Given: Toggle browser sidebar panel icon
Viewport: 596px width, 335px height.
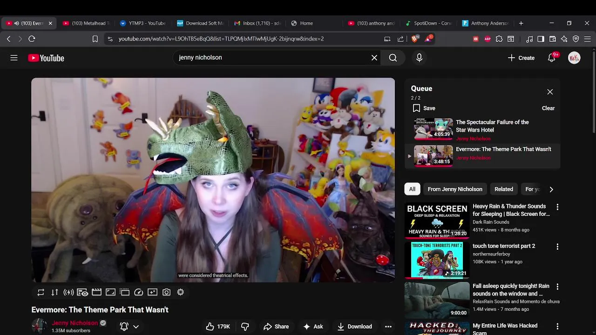Looking at the screenshot, I should point(541,39).
